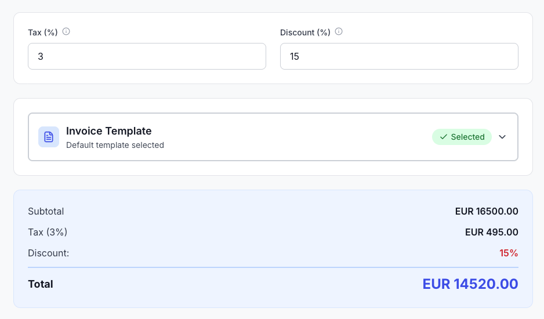Click the Subtotal label in summary

[x=46, y=211]
